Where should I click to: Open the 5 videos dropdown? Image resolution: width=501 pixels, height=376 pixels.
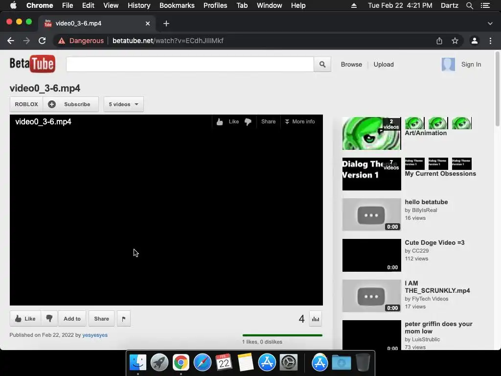(x=124, y=104)
